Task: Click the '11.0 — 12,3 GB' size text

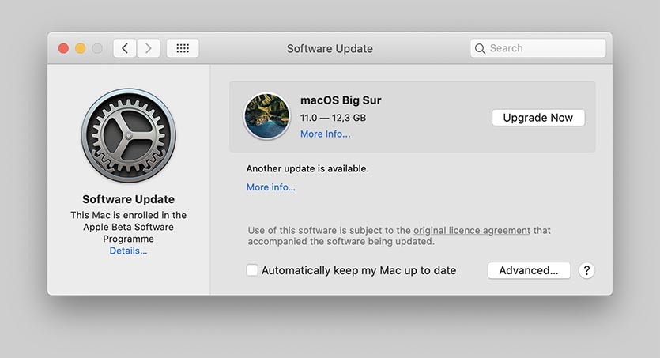Action: pyautogui.click(x=333, y=118)
